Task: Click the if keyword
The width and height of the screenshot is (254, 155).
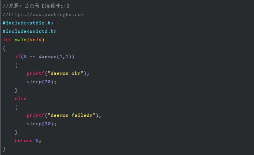Action: coord(18,57)
